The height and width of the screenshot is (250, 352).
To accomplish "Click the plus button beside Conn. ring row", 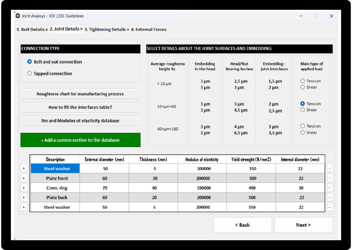I will pyautogui.click(x=24, y=188).
